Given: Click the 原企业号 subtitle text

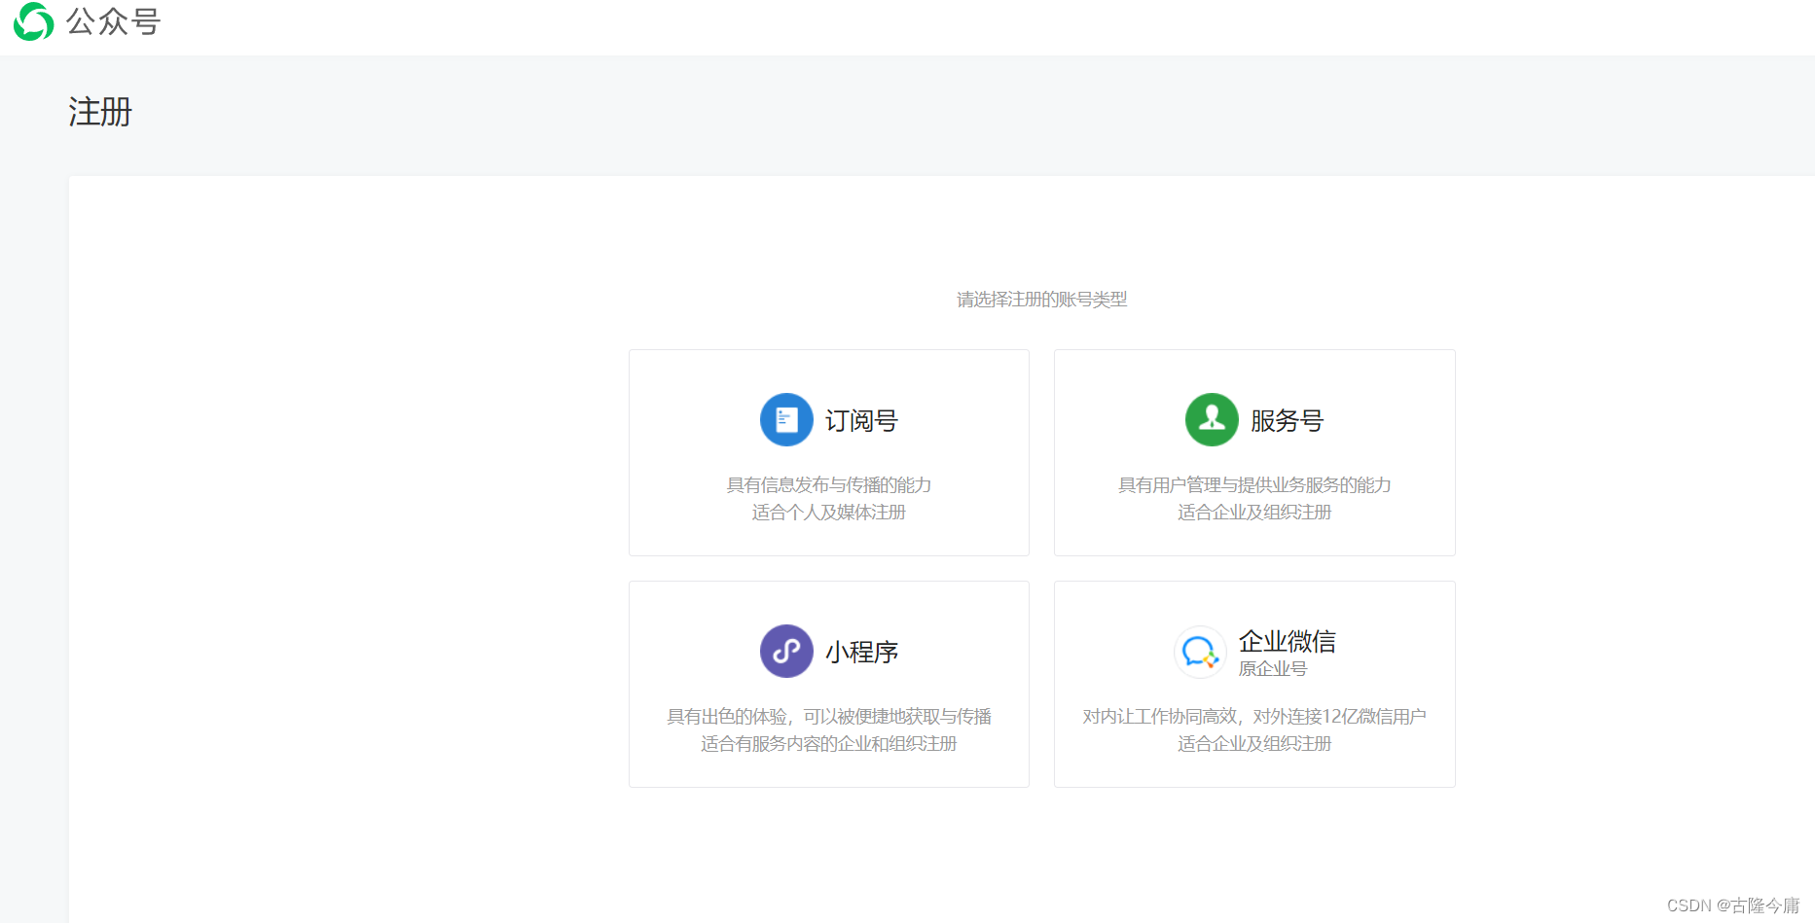Looking at the screenshot, I should pos(1272,669).
